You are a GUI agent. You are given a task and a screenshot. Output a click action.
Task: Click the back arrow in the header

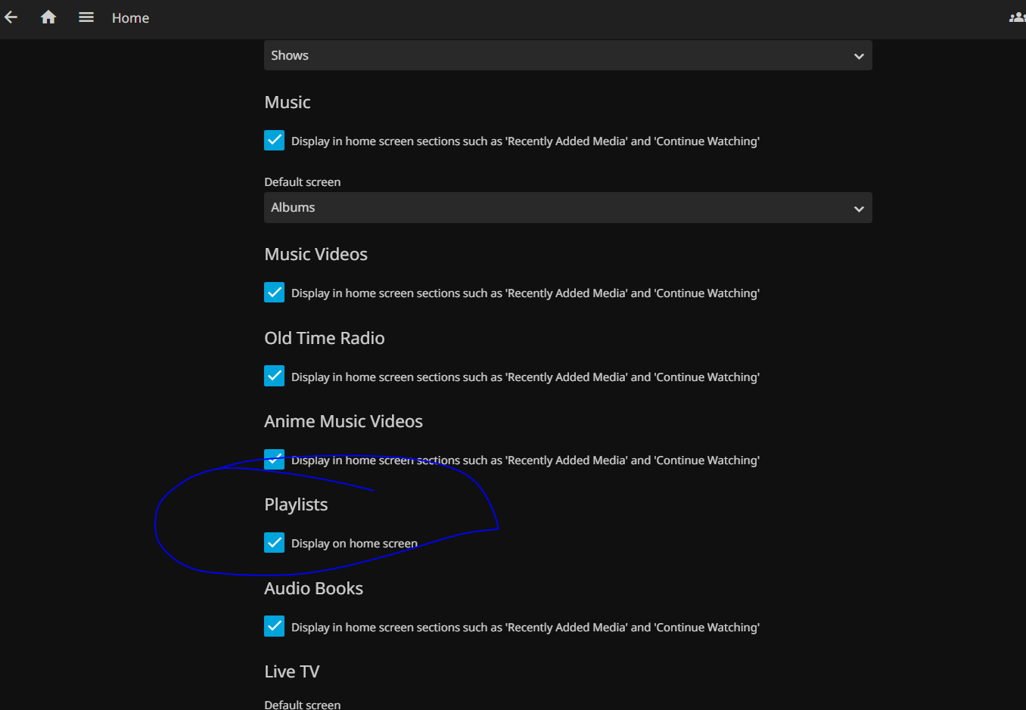click(11, 17)
